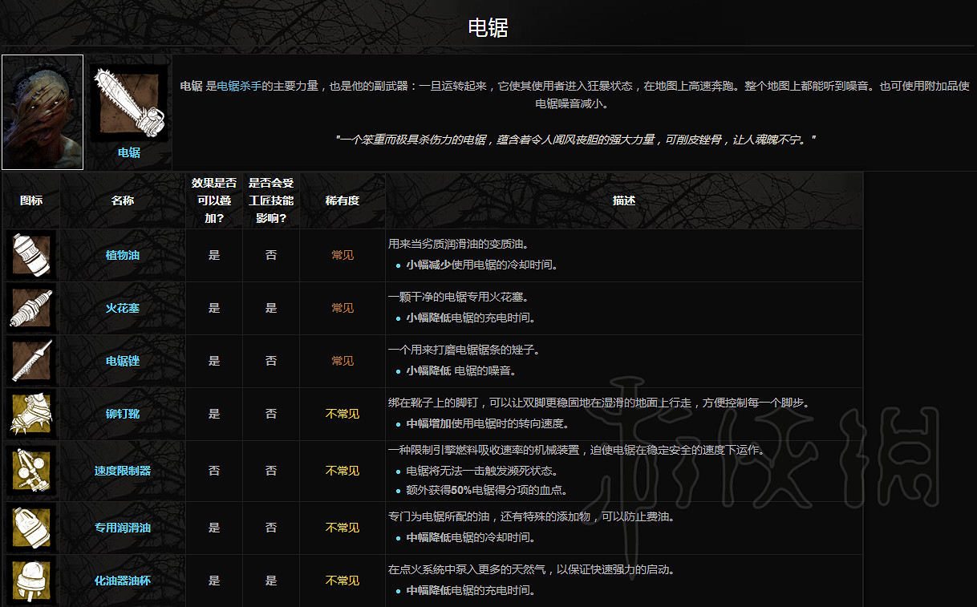This screenshot has width=977, height=607.
Task: Select the 植物油 addon icon
Action: click(x=30, y=253)
